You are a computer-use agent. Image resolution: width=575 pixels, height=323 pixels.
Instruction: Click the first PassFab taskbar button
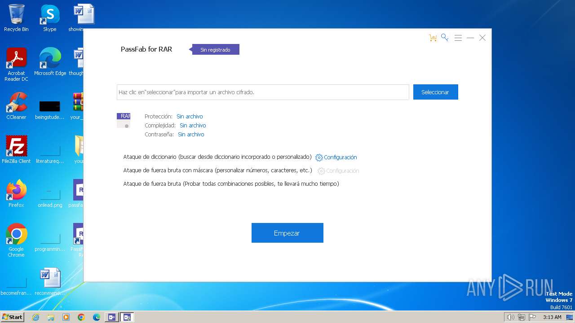coord(112,317)
